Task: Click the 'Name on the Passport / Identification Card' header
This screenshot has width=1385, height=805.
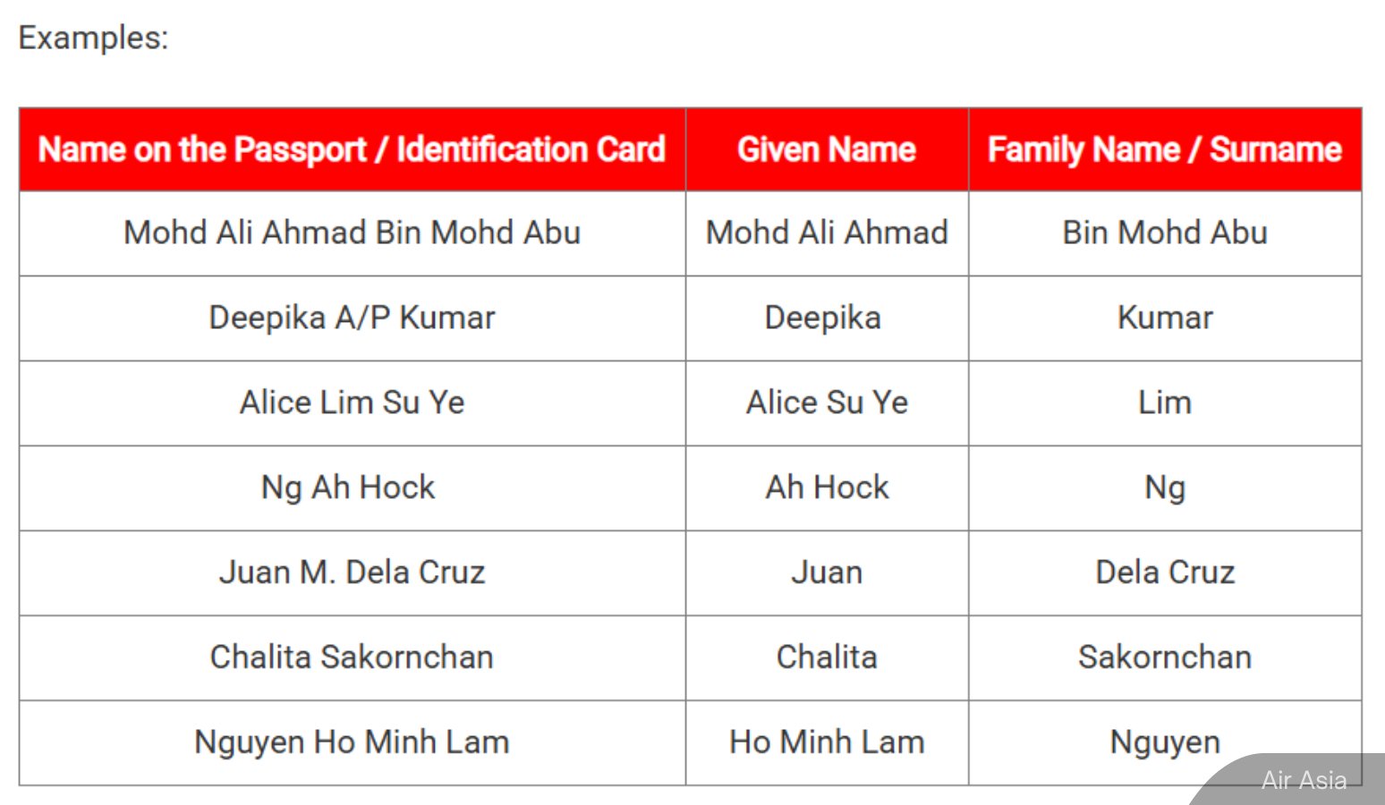Action: coord(353,149)
